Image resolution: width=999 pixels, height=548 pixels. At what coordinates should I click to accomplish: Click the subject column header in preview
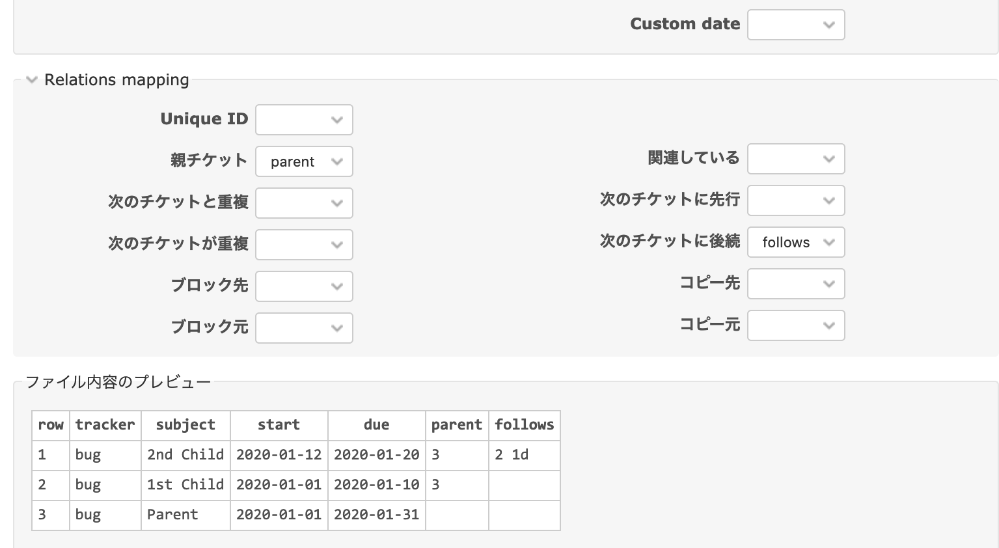pos(185,425)
